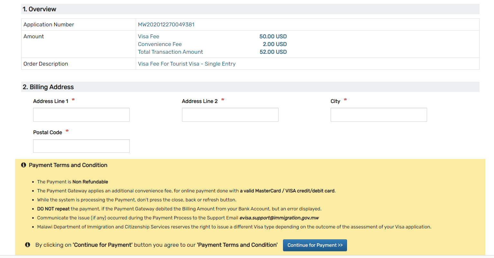The height and width of the screenshot is (258, 494).
Task: Click the Amount row label
Action: (x=33, y=36)
